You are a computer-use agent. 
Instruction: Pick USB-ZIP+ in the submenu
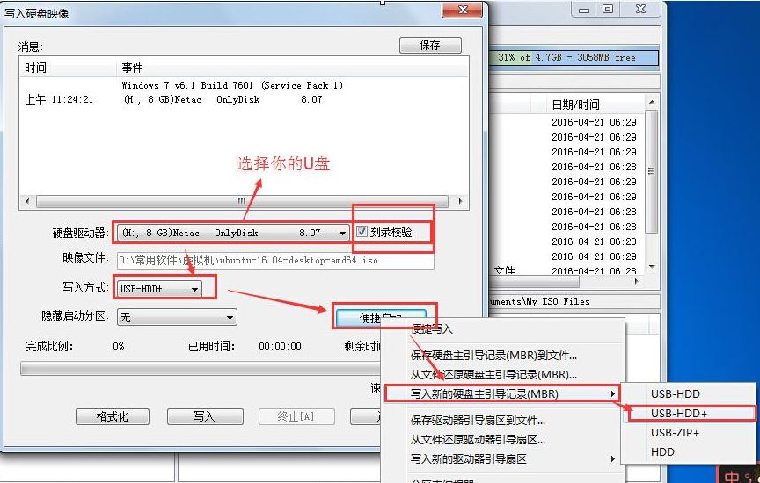click(675, 432)
